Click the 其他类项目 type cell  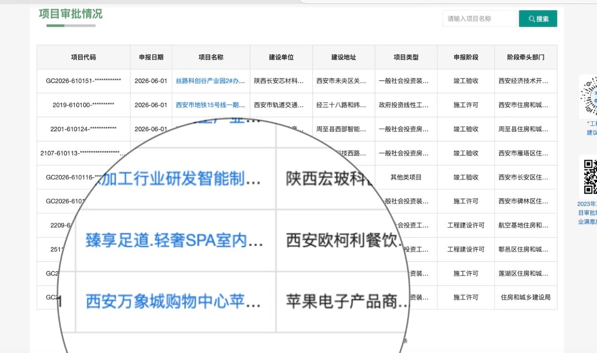tap(406, 177)
